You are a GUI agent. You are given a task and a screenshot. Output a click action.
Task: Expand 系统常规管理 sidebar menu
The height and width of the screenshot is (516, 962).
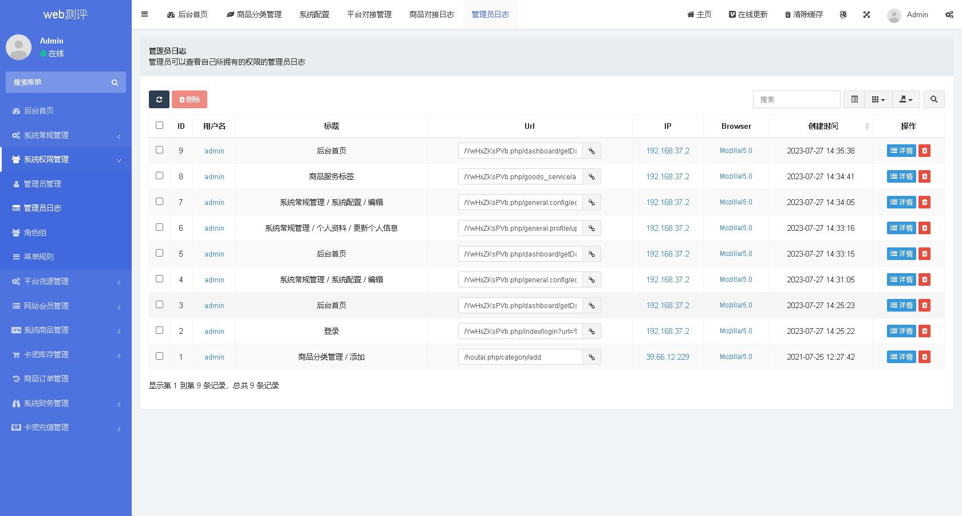66,135
